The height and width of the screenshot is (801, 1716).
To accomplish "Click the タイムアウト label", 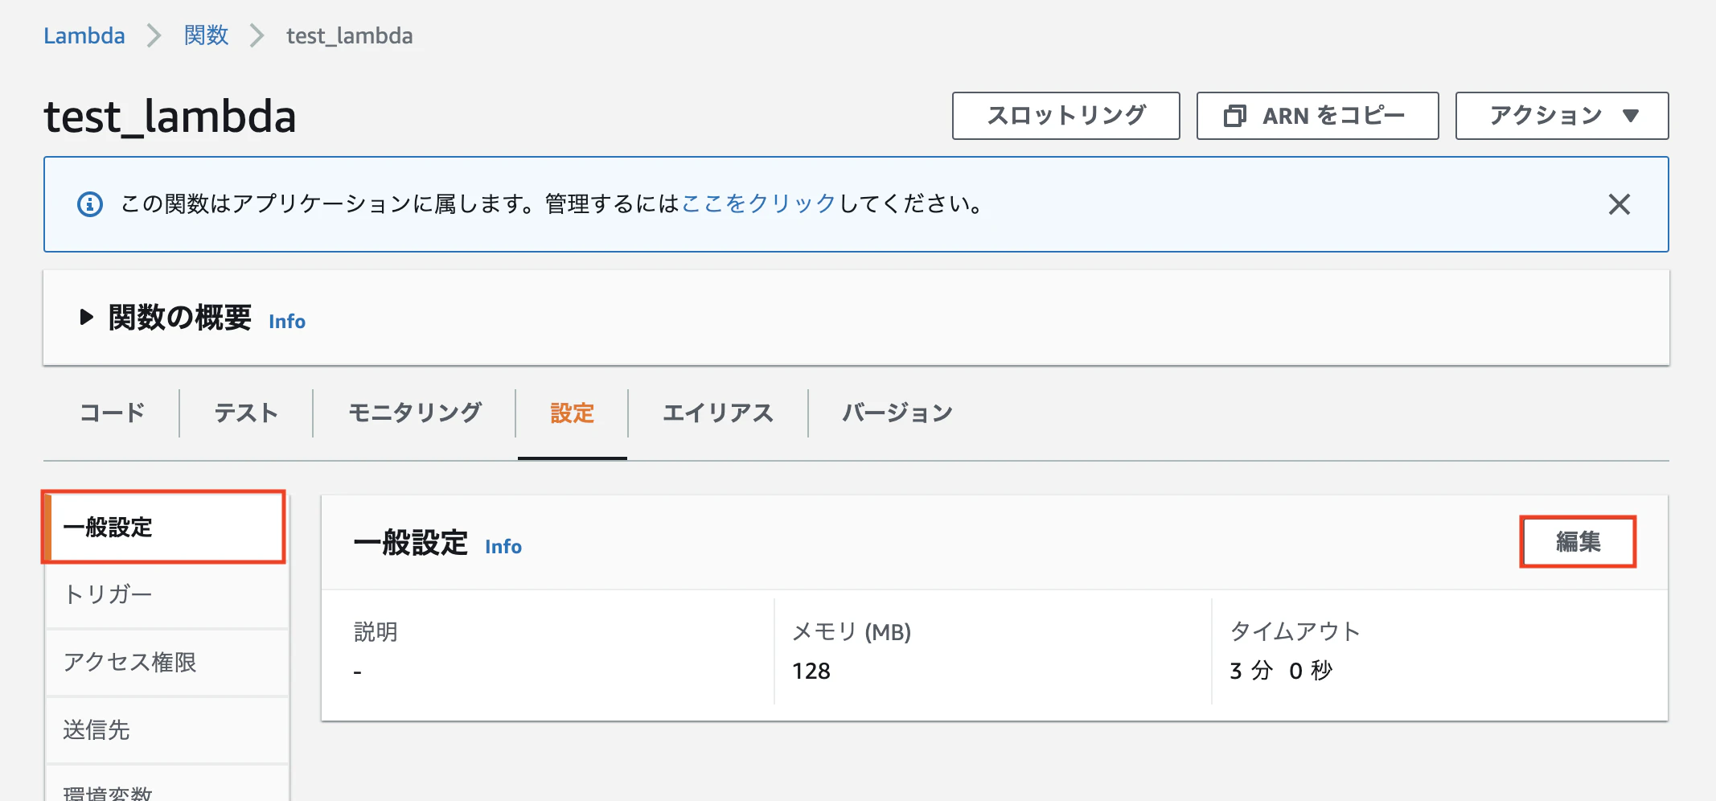I will pyautogui.click(x=1295, y=631).
